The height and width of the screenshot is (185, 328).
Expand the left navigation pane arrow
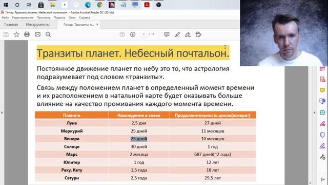point(2,113)
